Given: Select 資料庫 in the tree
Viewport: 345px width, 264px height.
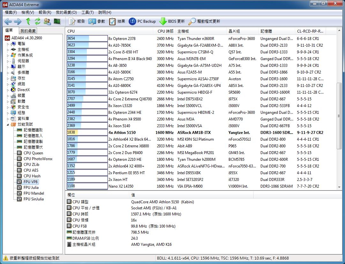Looking at the screenshot, I should point(23,119).
